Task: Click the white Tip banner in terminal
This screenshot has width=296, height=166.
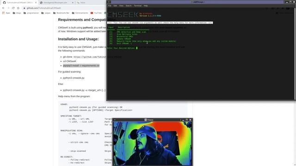Action: click(x=160, y=23)
